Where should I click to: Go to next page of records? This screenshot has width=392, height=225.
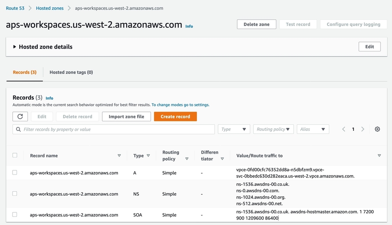coord(363,129)
